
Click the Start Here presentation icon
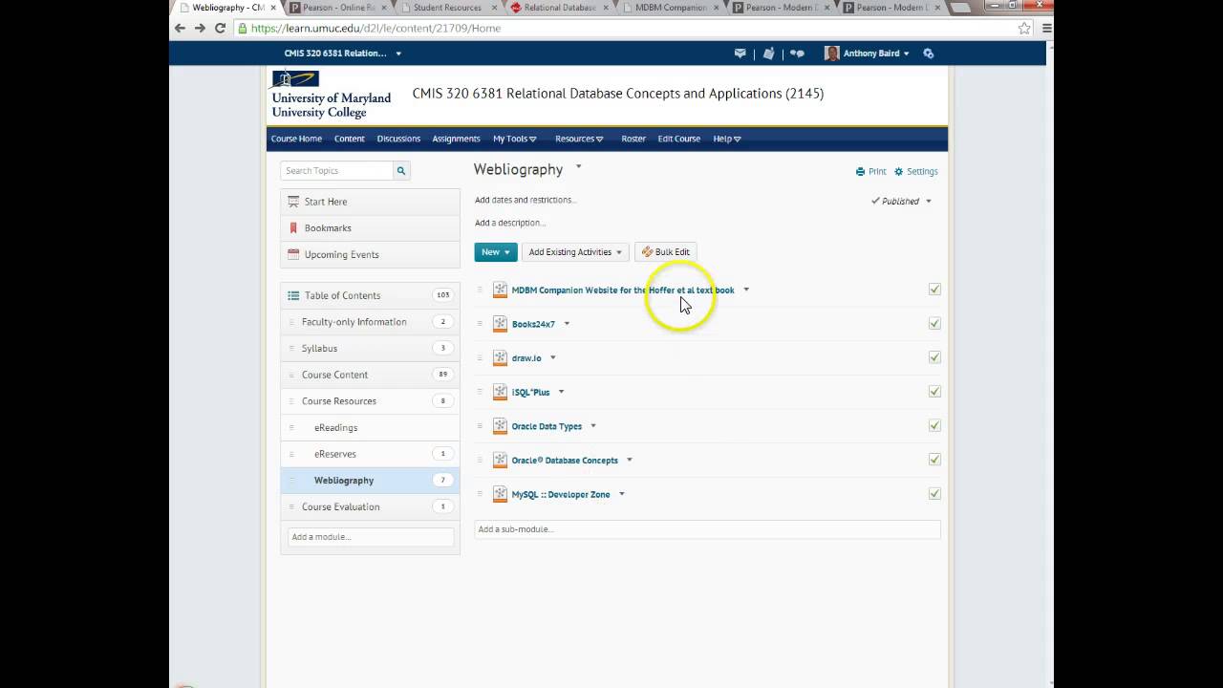tap(293, 202)
